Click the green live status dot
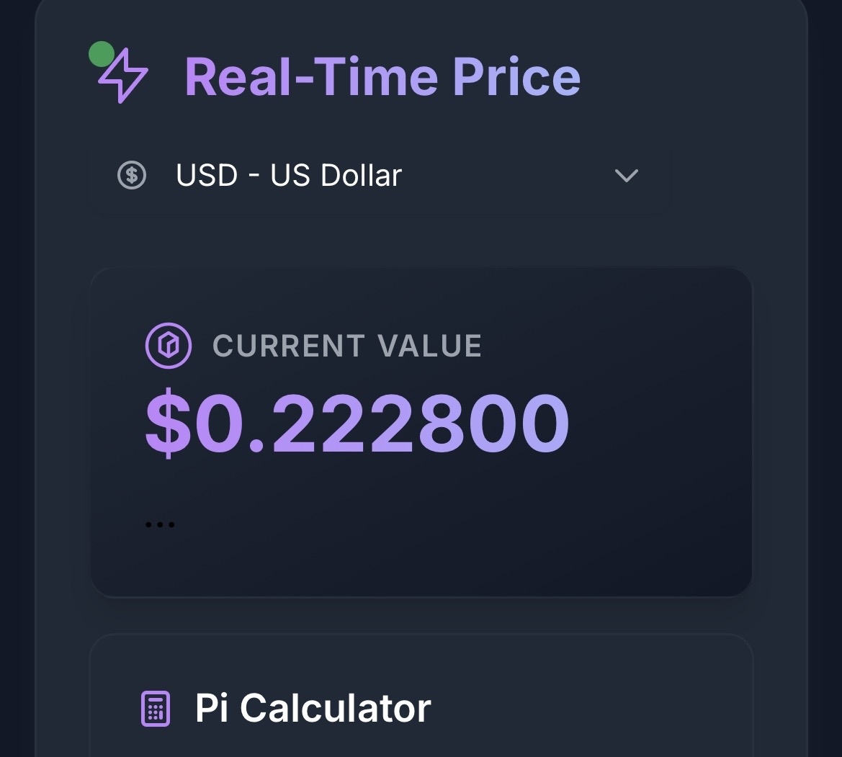The image size is (842, 757). tap(102, 54)
